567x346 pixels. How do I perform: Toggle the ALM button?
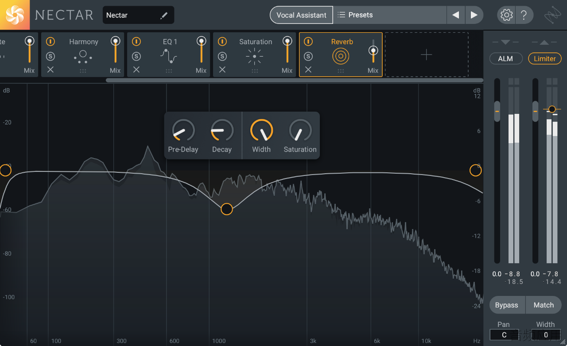[x=505, y=58]
